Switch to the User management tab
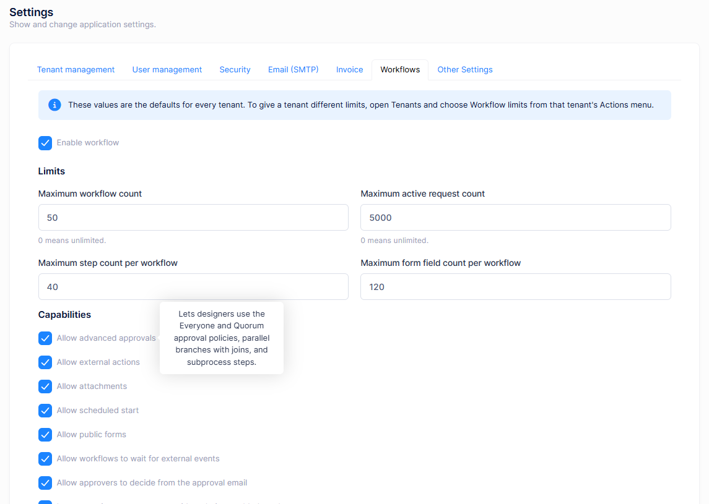The image size is (709, 504). pos(167,69)
